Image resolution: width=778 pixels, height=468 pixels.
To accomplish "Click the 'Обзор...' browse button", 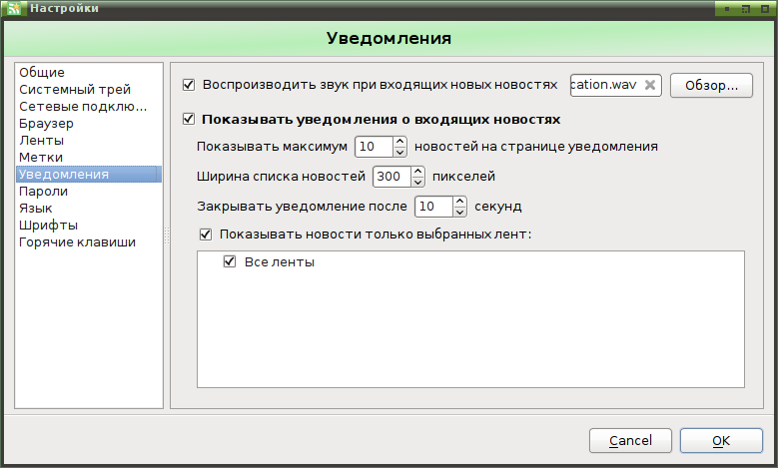I will click(711, 85).
